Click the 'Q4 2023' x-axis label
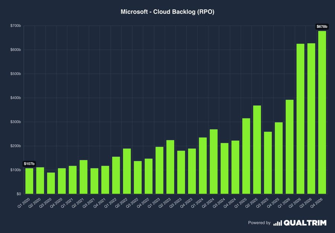This screenshot has height=233, width=335. [x=187, y=203]
